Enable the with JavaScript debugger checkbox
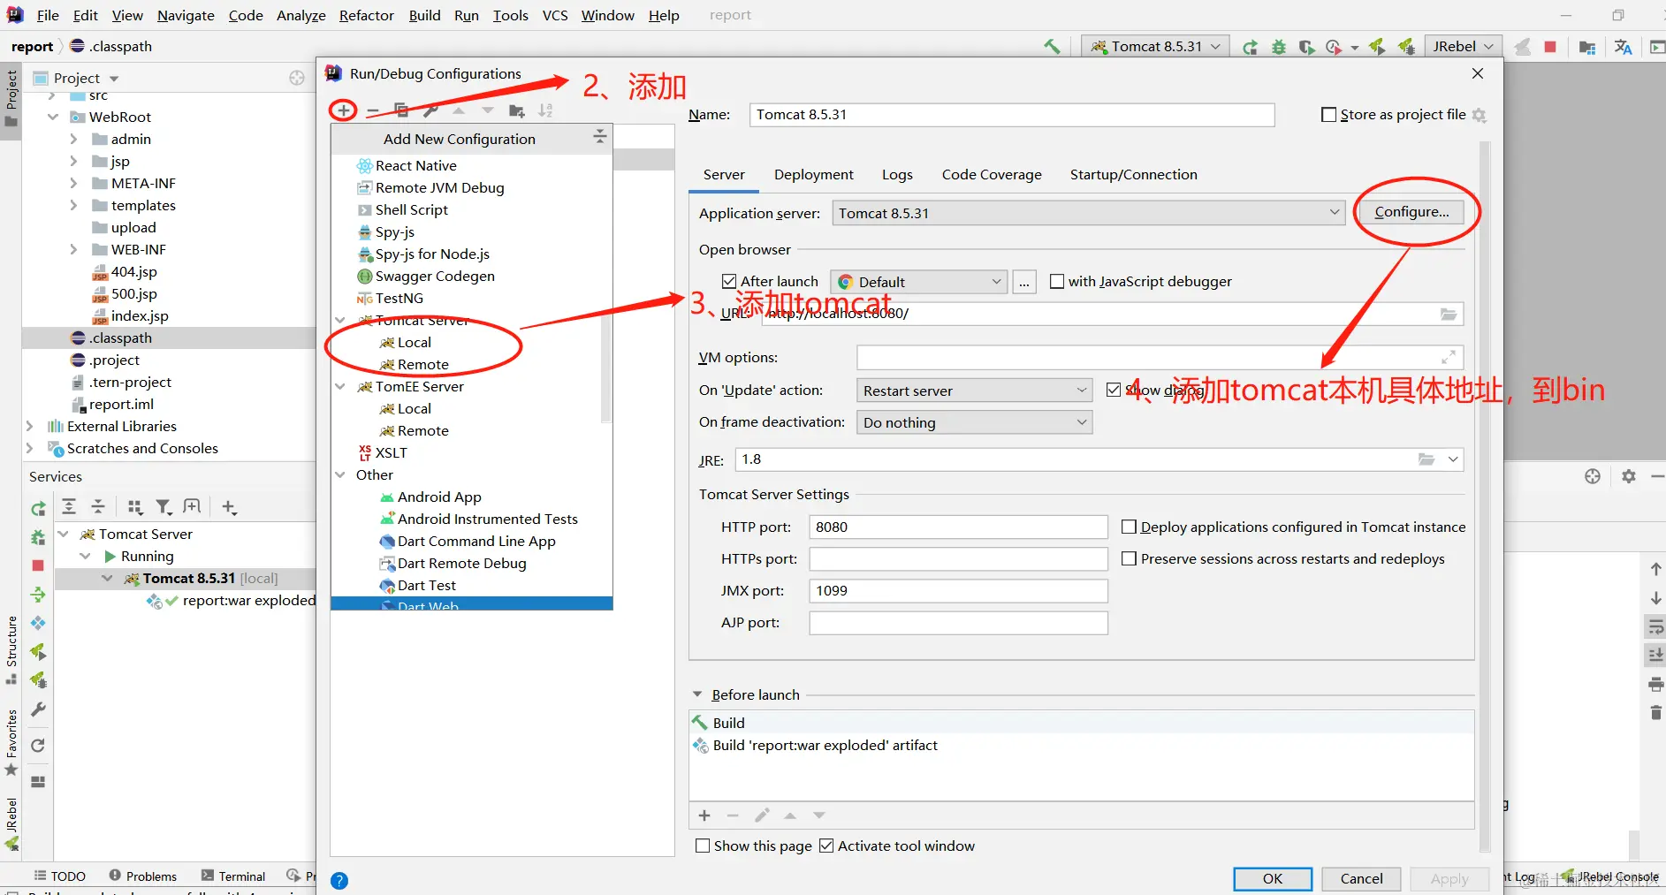Screen dimensions: 1666x895 coord(1057,281)
